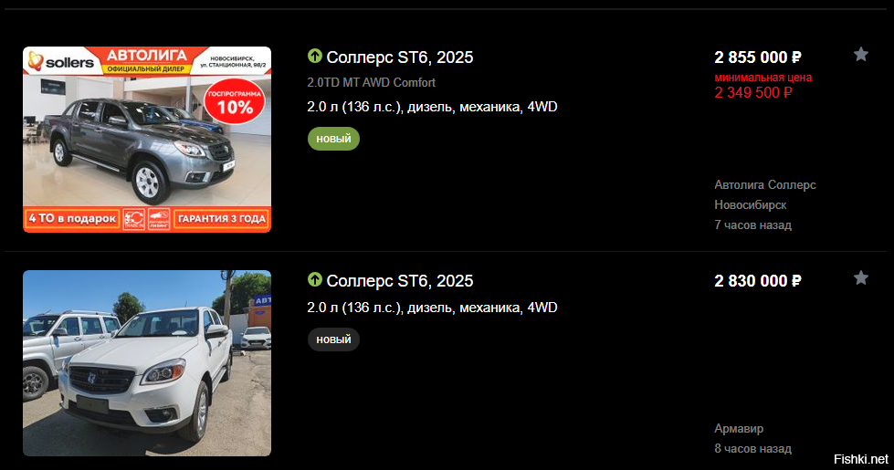This screenshot has width=894, height=470.
Task: Click Новосибирск city label
Action: (751, 204)
